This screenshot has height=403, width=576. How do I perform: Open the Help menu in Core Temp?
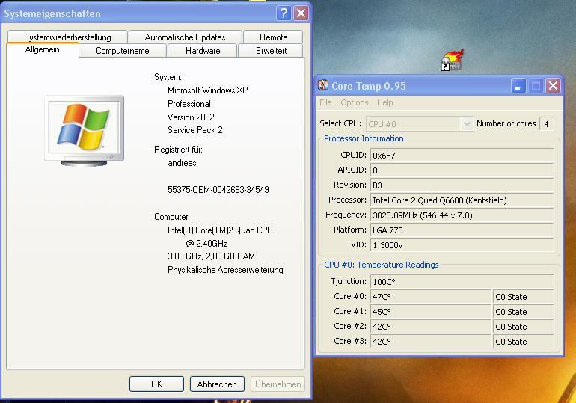[384, 102]
